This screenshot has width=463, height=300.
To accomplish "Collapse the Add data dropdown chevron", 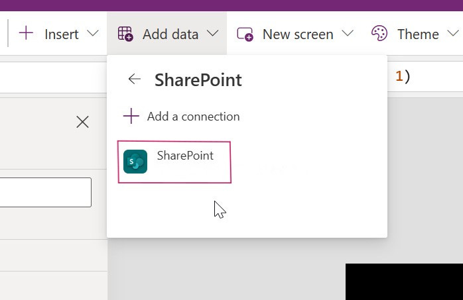I will pos(213,33).
